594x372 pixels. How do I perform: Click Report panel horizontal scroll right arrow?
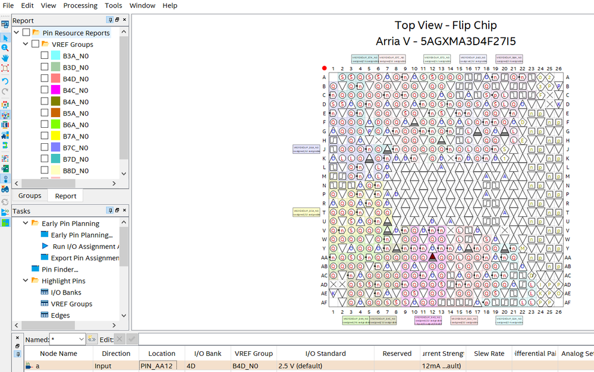[114, 183]
